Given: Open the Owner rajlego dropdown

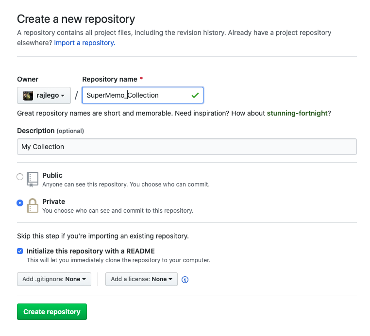Looking at the screenshot, I should (x=44, y=95).
